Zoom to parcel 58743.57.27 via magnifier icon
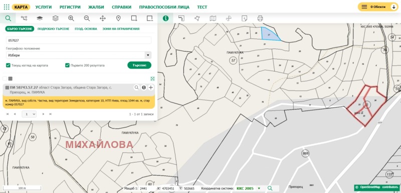This screenshot has width=401, height=193. (x=136, y=87)
